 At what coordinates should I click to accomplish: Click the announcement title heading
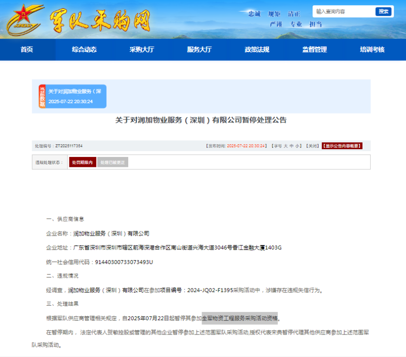tap(201, 120)
